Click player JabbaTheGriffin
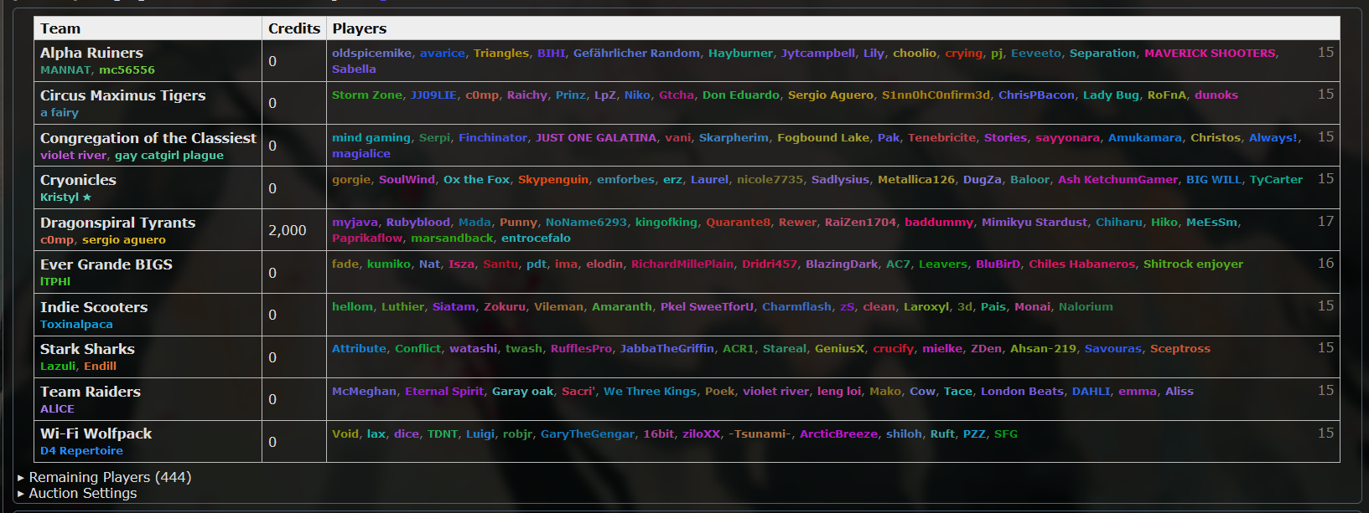 point(667,348)
